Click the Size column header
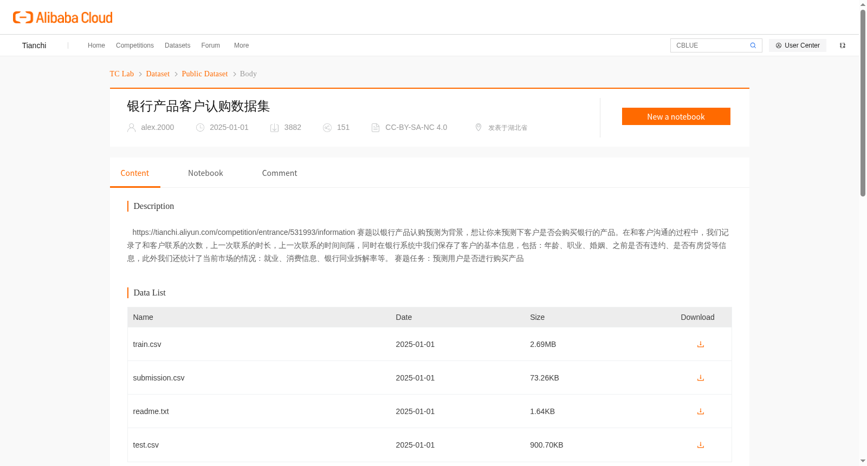This screenshot has width=867, height=466. [x=538, y=317]
